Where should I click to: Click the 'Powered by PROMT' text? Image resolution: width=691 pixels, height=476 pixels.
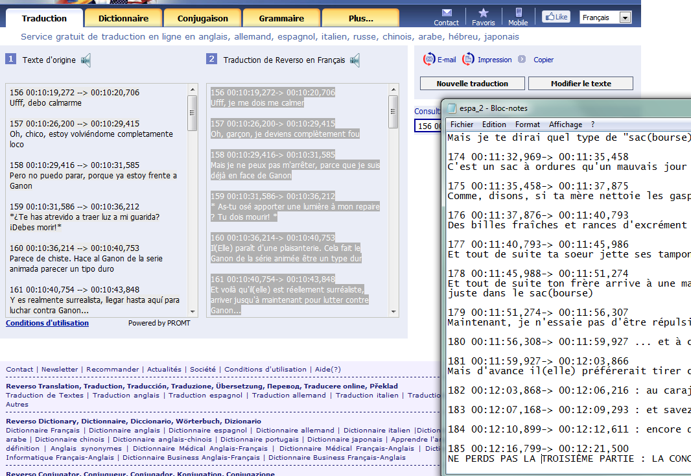(159, 323)
